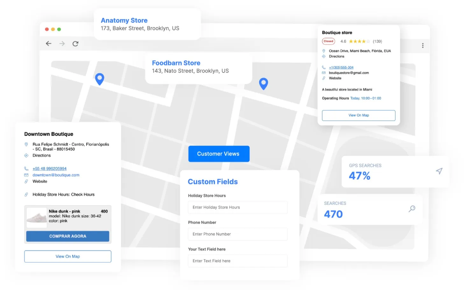Click the downtown@boutique.com email link

coord(56,175)
